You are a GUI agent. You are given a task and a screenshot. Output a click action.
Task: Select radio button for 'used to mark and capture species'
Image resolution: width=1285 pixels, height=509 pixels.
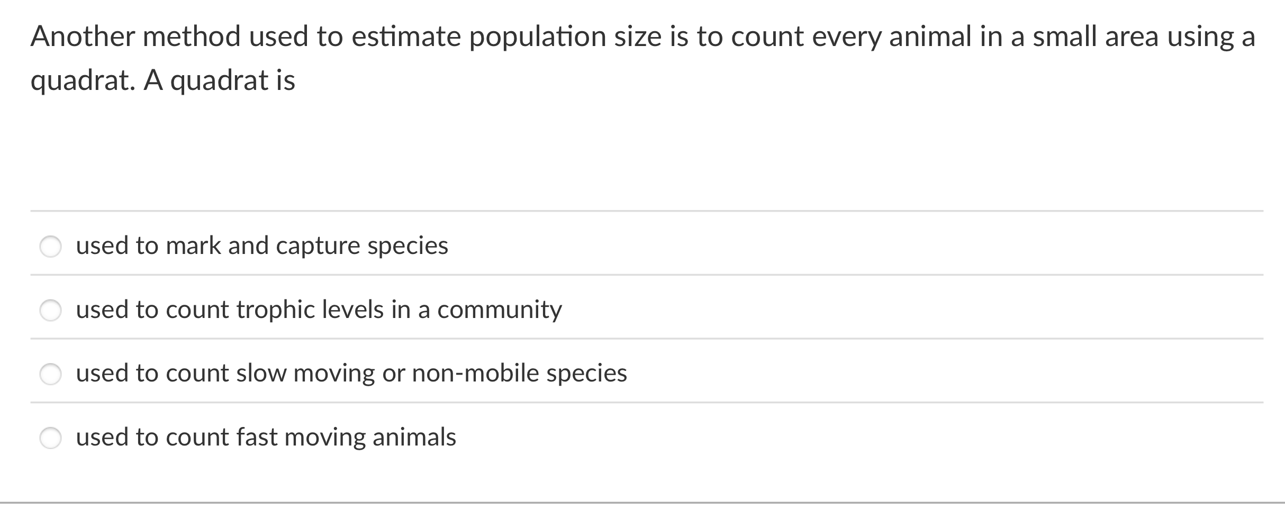(x=51, y=247)
